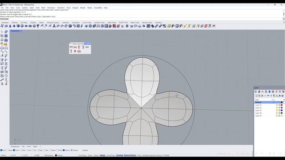Viewport: 285px width, 160px height.
Task: Select the torus ring toolbar icon
Action: [30, 26]
